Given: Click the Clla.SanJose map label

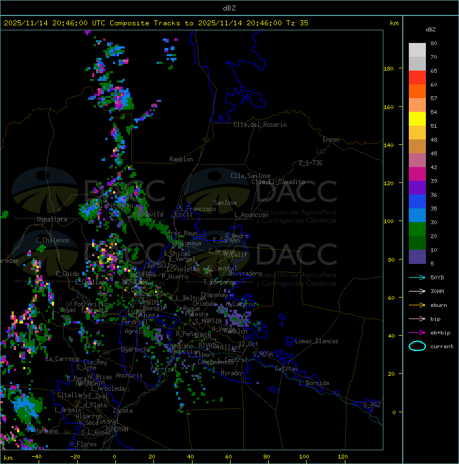Looking at the screenshot, I should click(x=250, y=176).
